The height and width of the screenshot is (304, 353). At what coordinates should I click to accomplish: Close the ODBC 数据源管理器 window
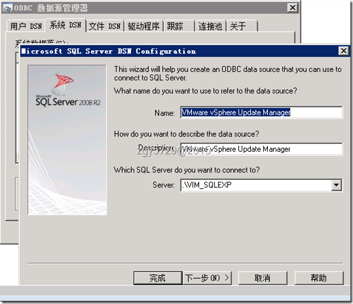coord(293,8)
